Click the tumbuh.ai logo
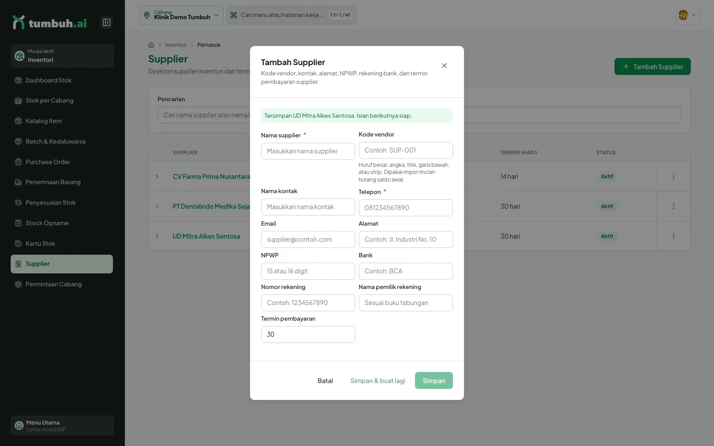The height and width of the screenshot is (446, 714). (x=50, y=23)
